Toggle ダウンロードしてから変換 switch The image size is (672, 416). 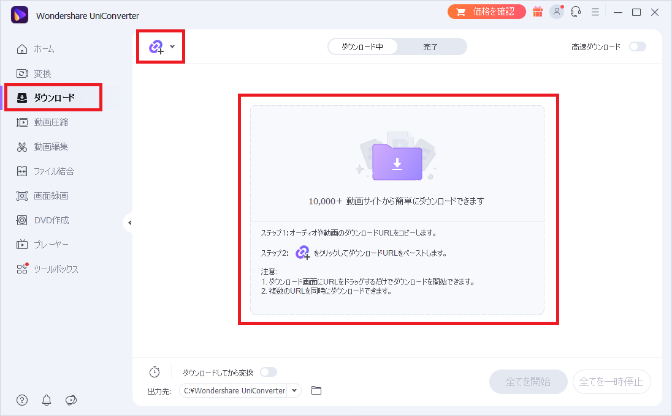click(269, 372)
